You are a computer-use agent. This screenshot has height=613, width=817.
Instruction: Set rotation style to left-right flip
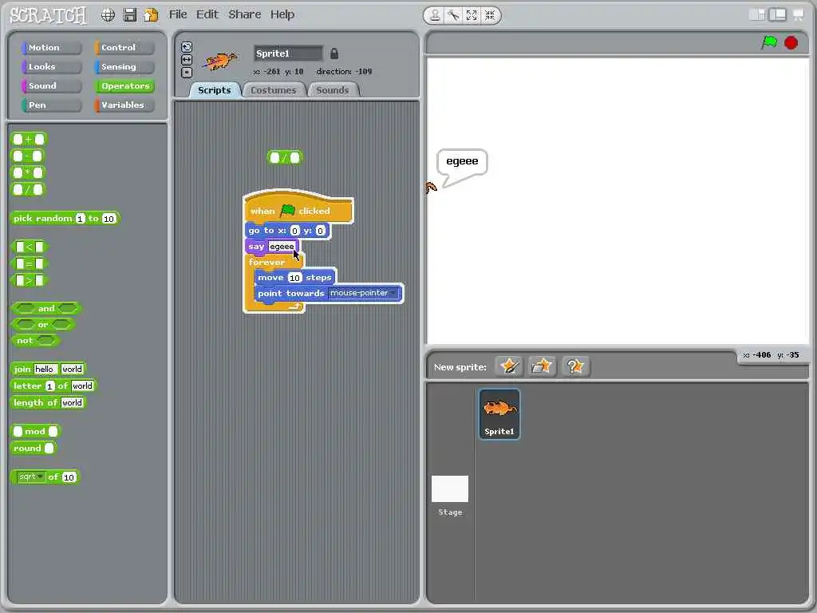187,60
